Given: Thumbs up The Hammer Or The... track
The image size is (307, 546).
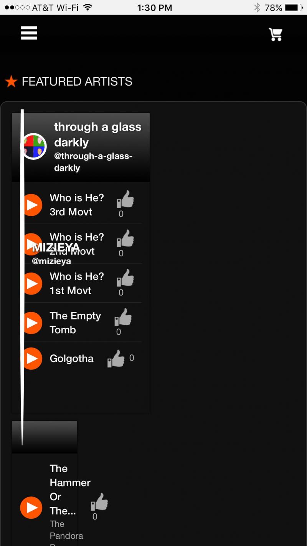Looking at the screenshot, I should (99, 502).
